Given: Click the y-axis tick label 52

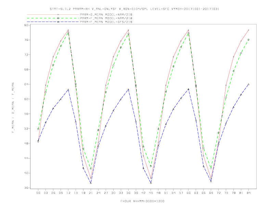Looking at the screenshot, I should 26,129.
